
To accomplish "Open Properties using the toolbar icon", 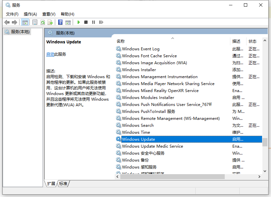I will (35, 22).
